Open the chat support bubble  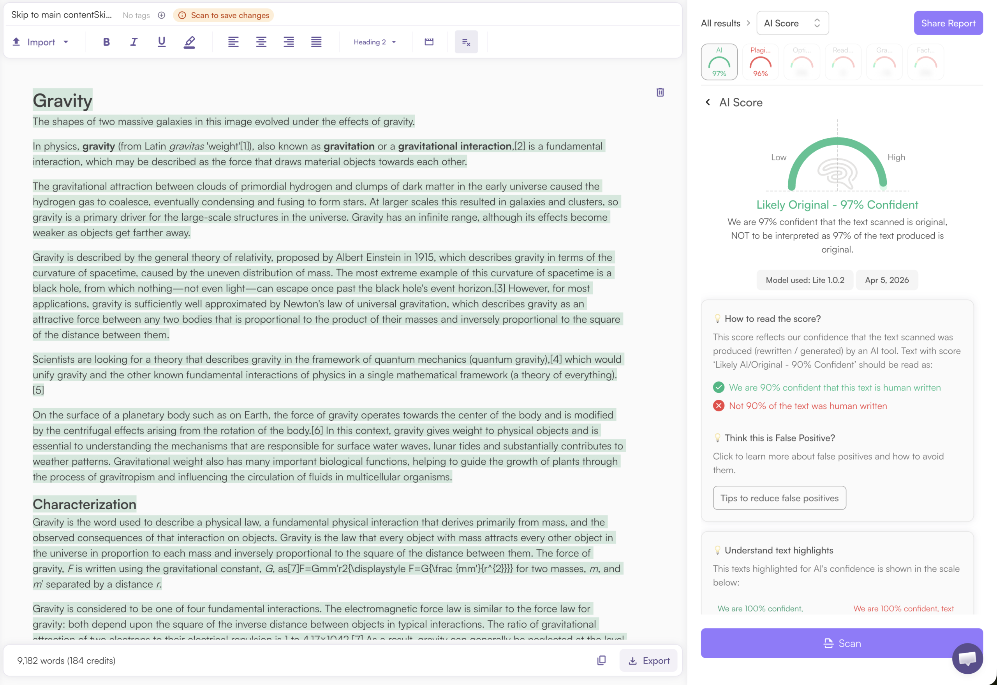[x=967, y=659]
